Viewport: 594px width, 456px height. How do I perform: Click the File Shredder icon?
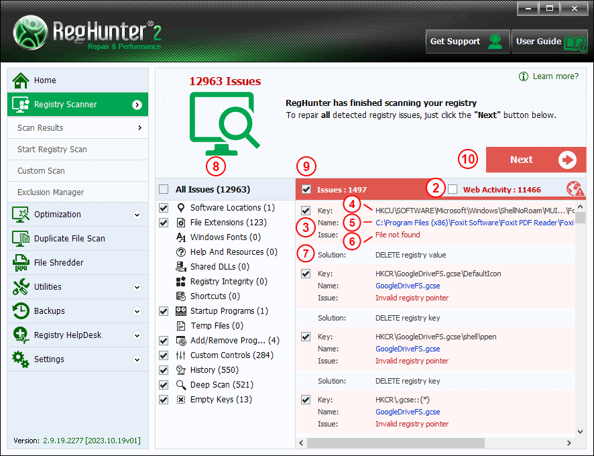21,263
